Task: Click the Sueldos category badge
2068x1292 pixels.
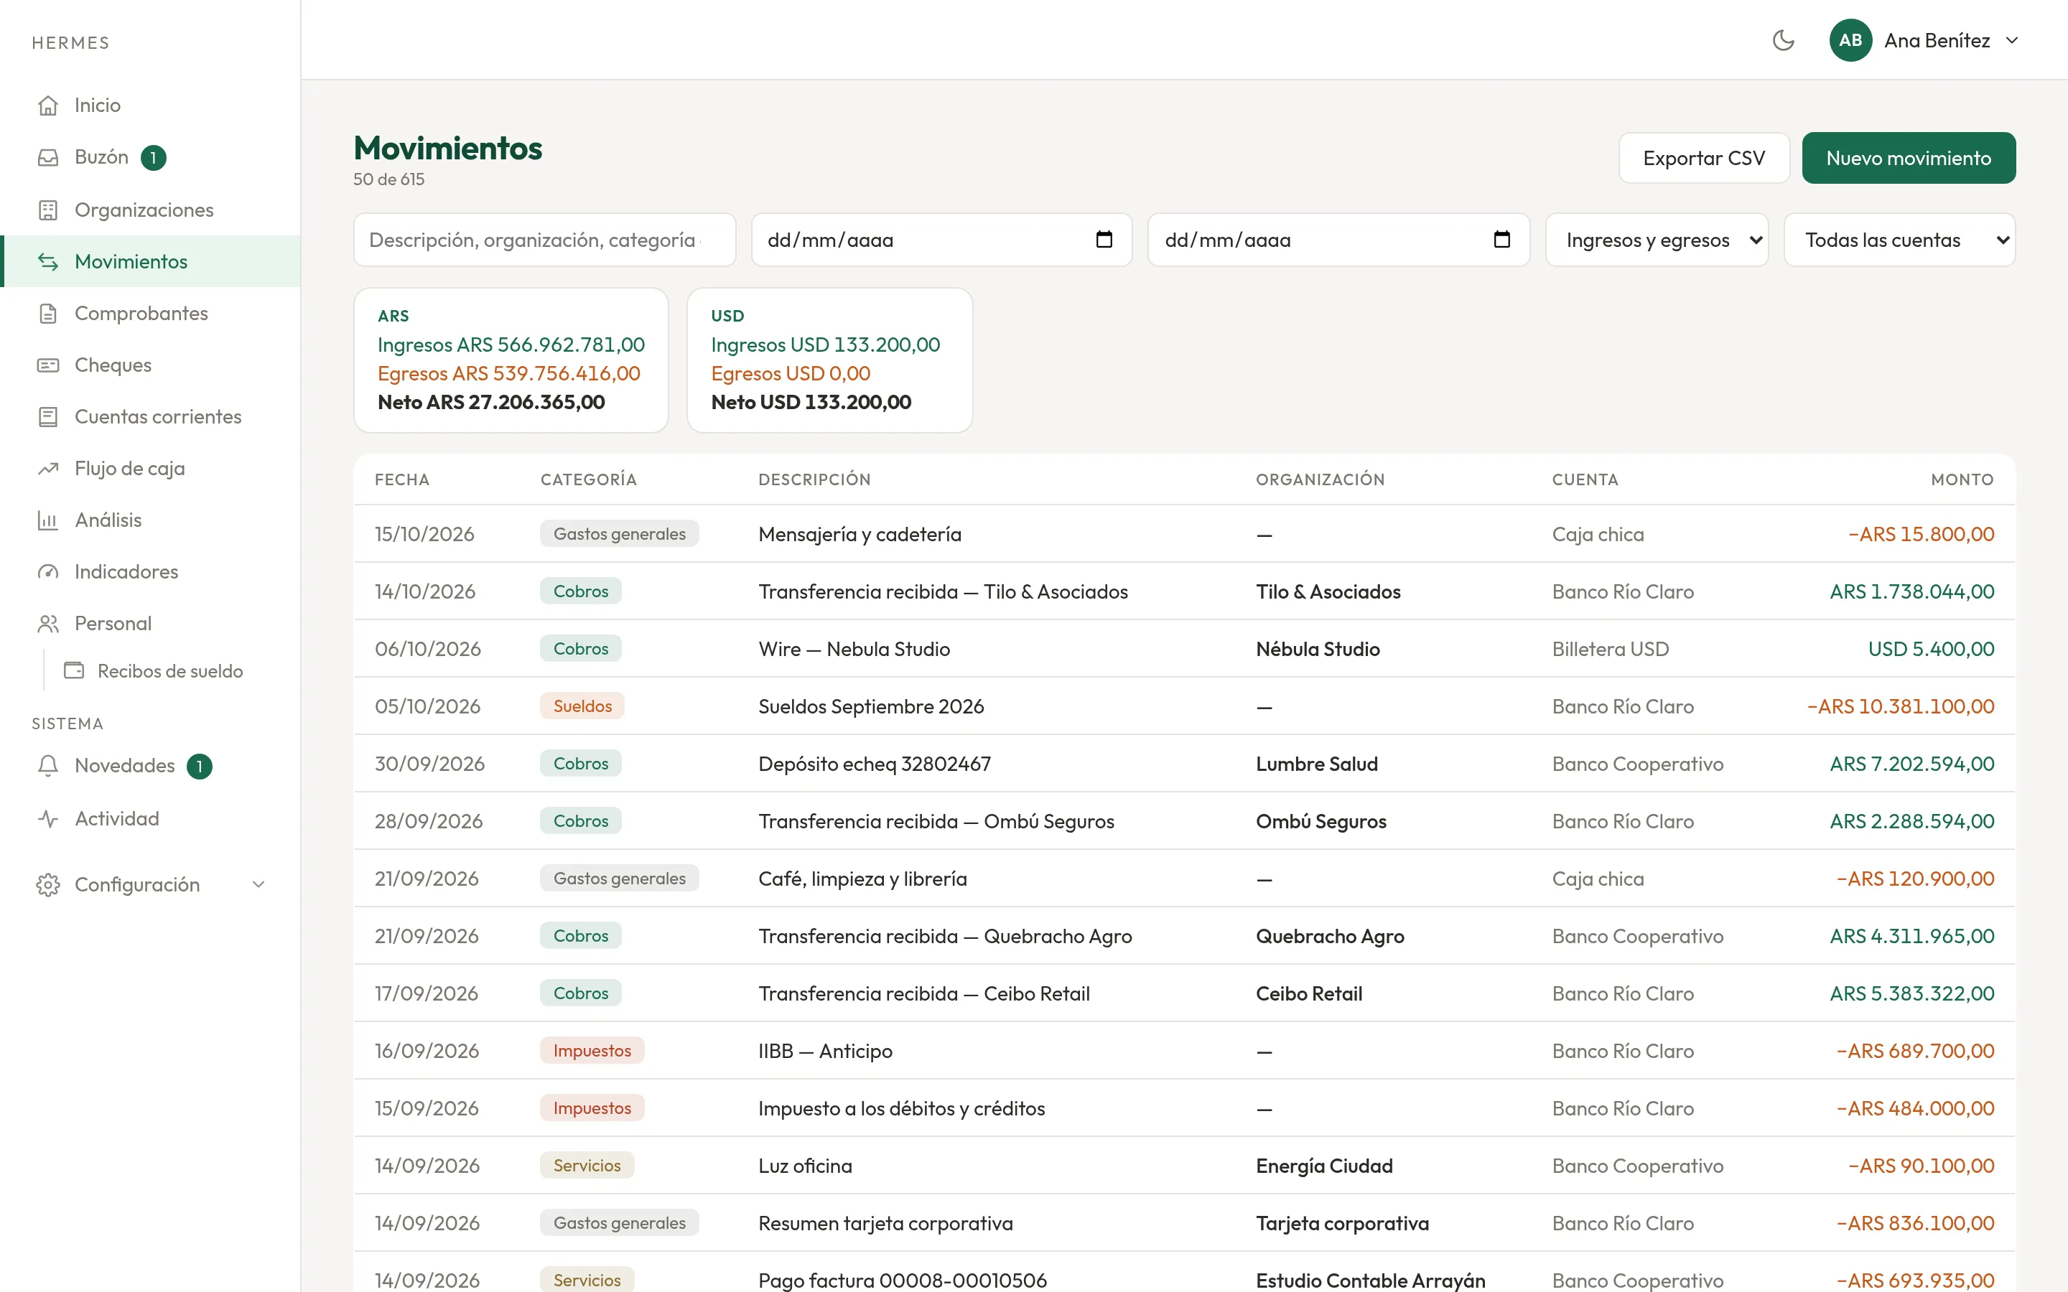Action: point(582,706)
